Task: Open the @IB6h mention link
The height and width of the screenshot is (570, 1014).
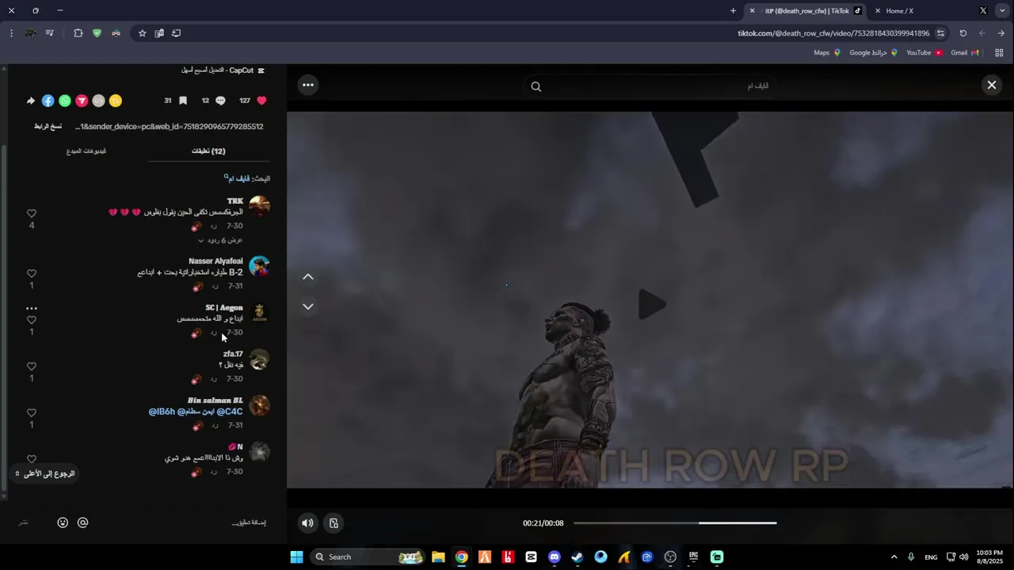Action: [162, 412]
